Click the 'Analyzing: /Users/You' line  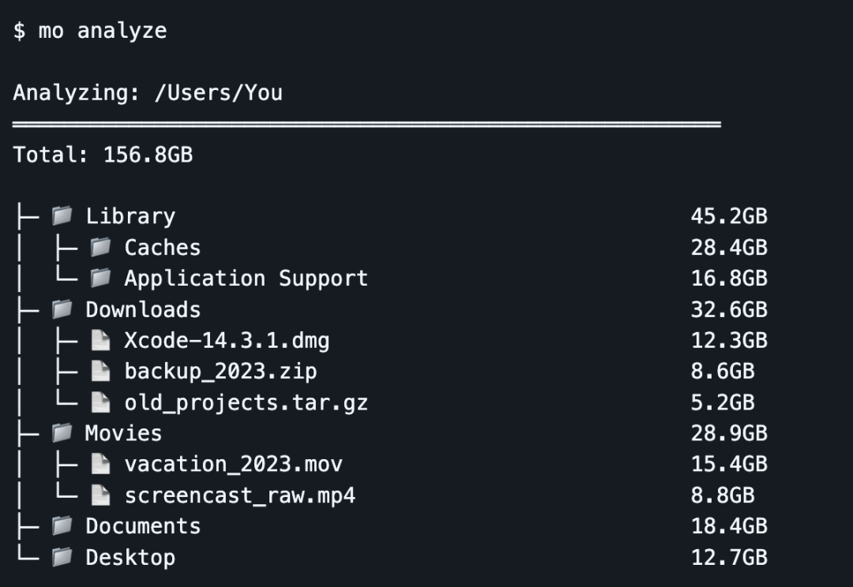[148, 92]
